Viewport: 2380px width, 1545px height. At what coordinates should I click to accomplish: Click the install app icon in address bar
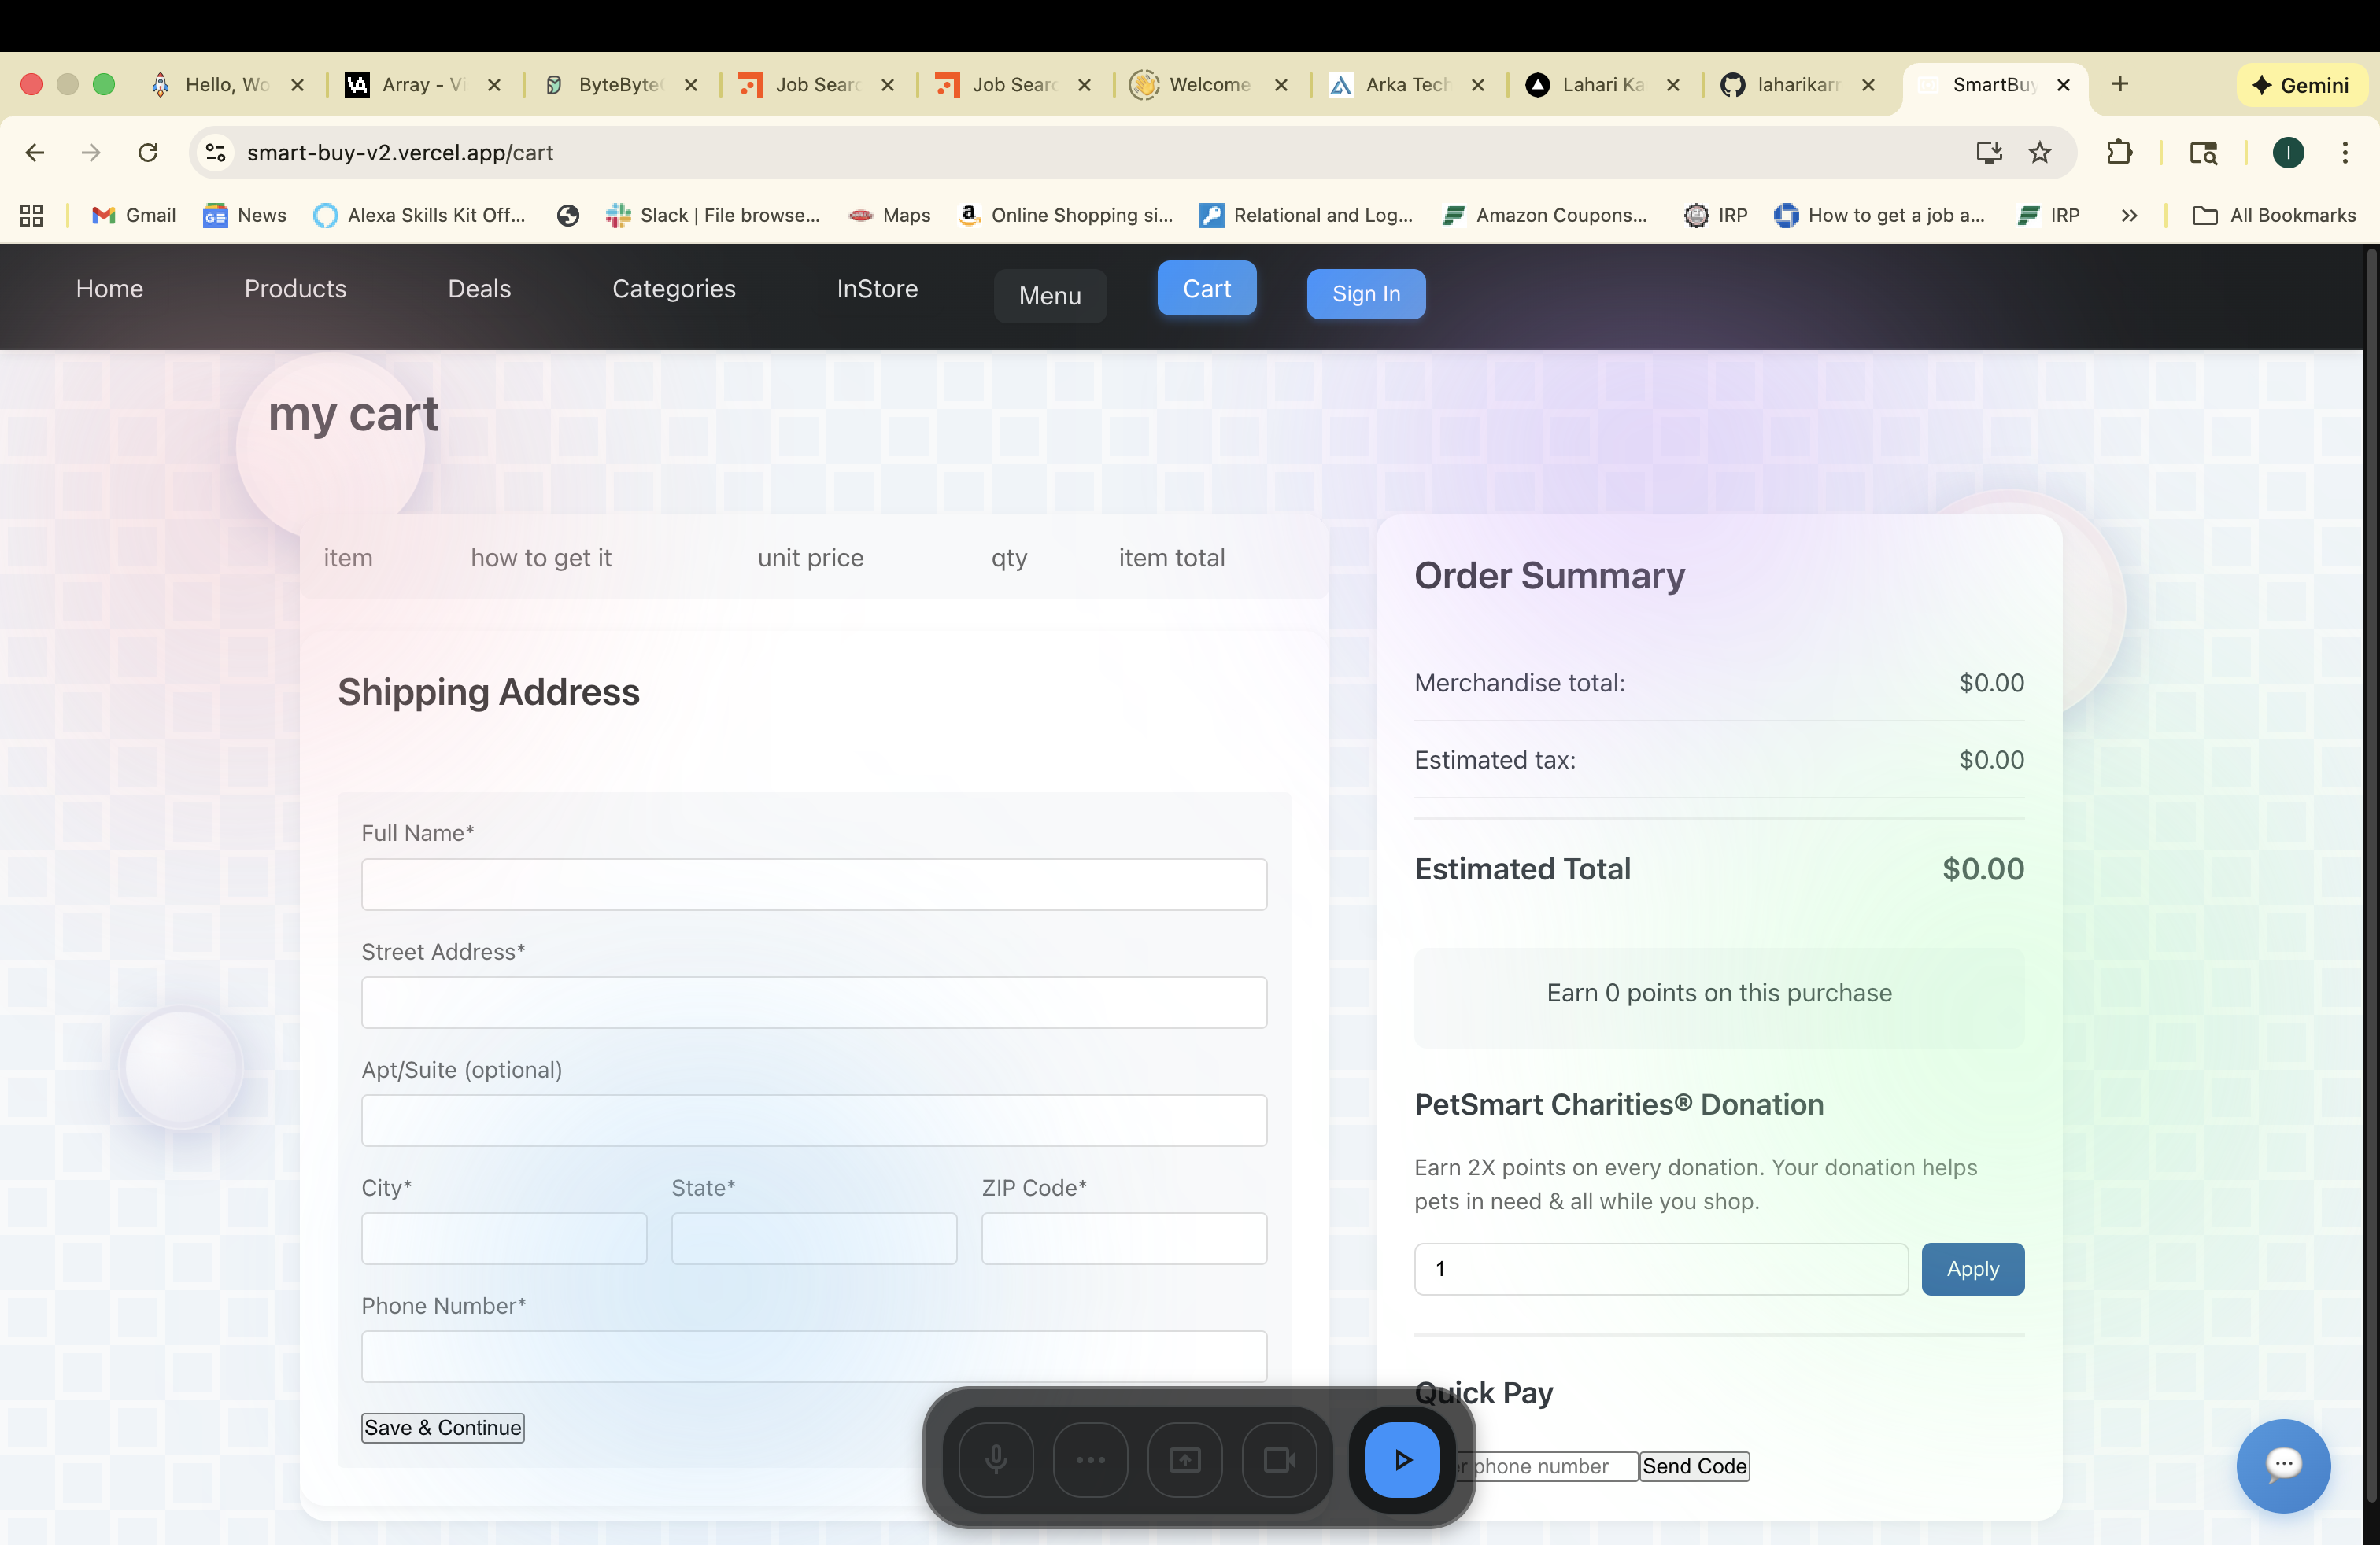(x=1988, y=152)
